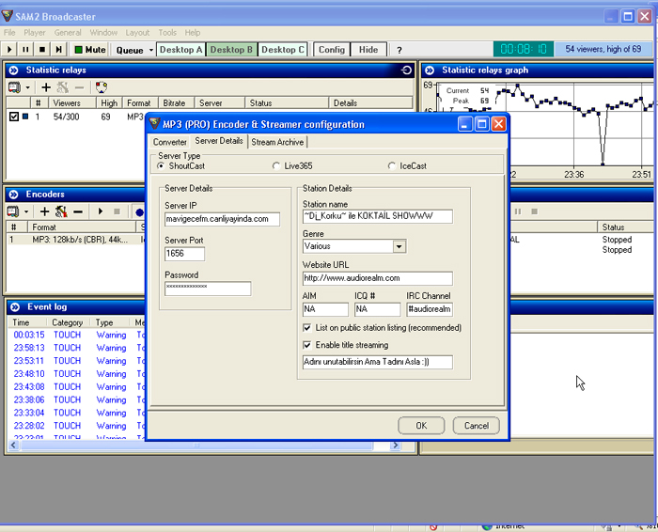The width and height of the screenshot is (658, 532).
Task: Open the Window menu
Action: pyautogui.click(x=103, y=32)
